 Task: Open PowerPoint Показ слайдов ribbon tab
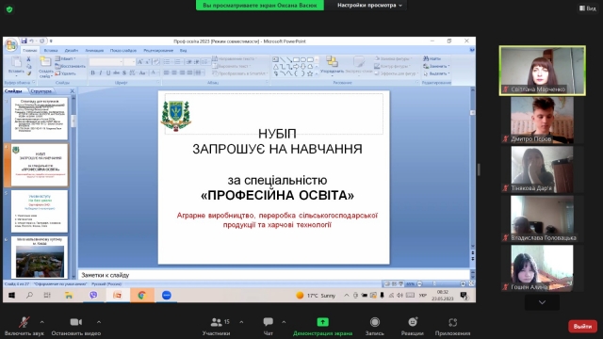click(123, 50)
